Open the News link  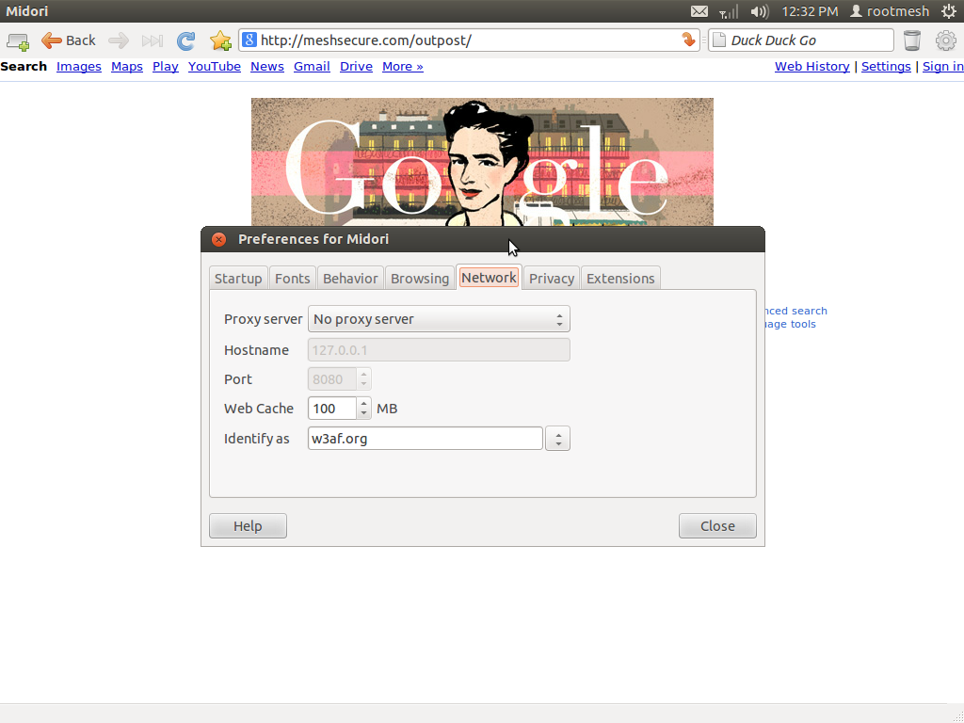[266, 67]
